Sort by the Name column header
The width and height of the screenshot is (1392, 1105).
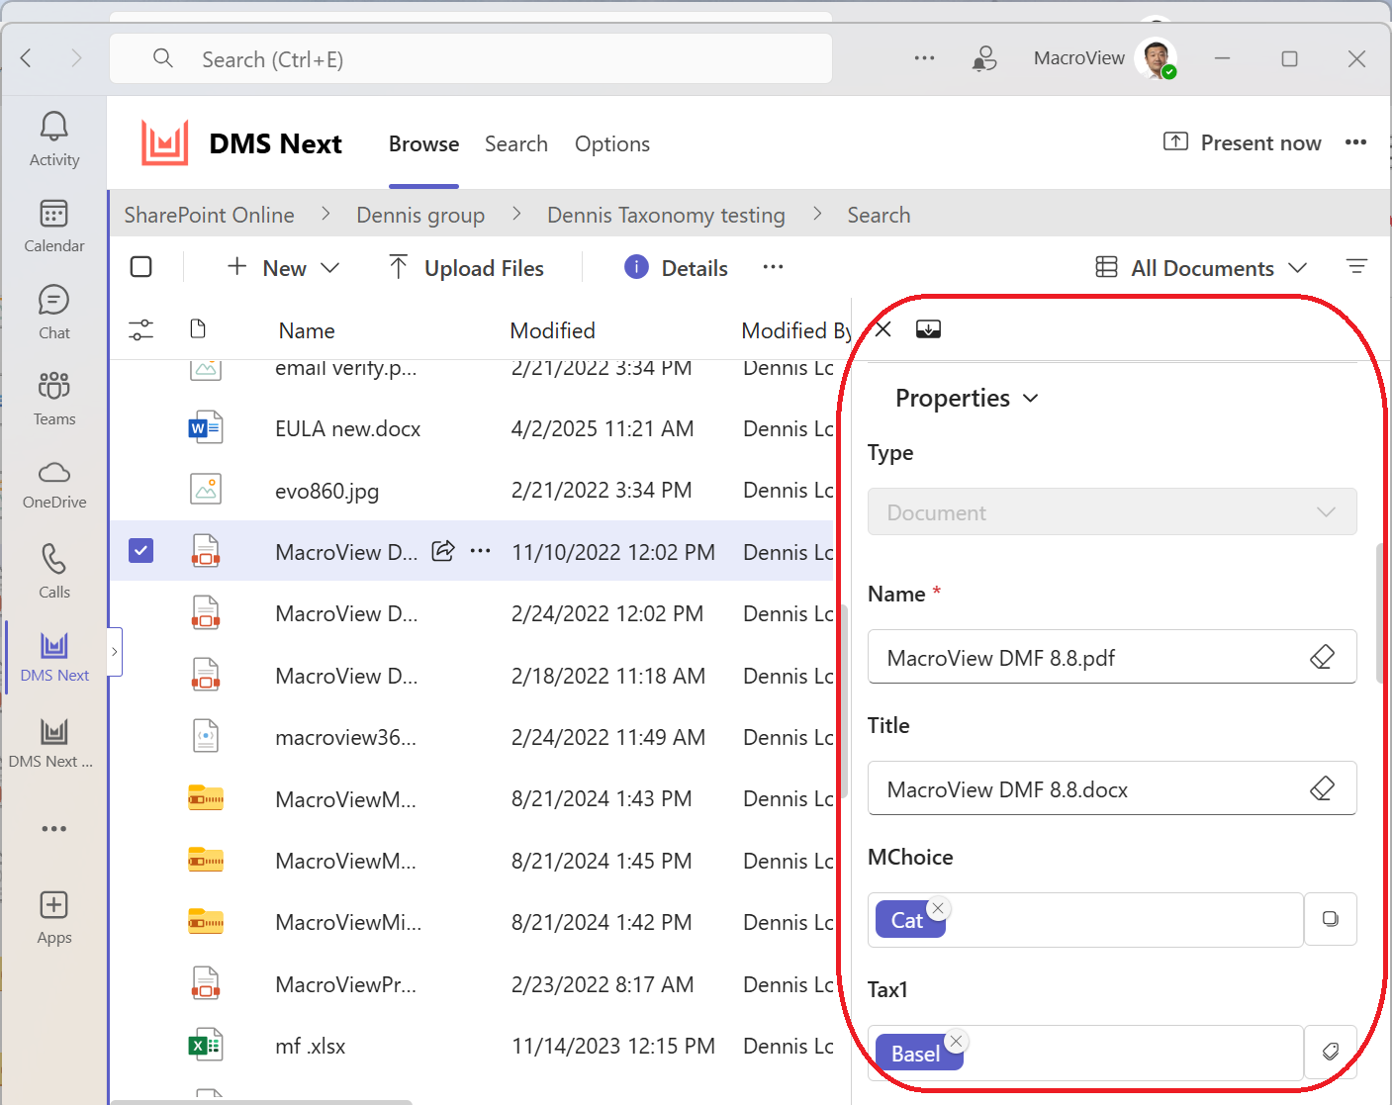pos(307,330)
